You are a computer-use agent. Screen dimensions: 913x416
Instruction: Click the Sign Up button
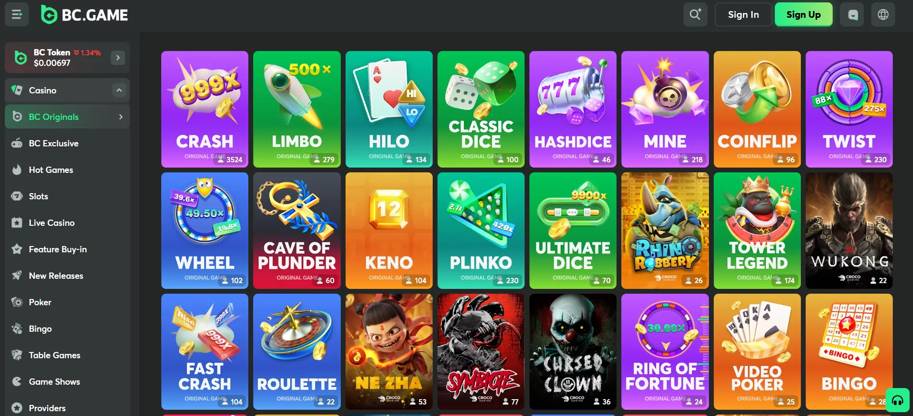coord(803,14)
